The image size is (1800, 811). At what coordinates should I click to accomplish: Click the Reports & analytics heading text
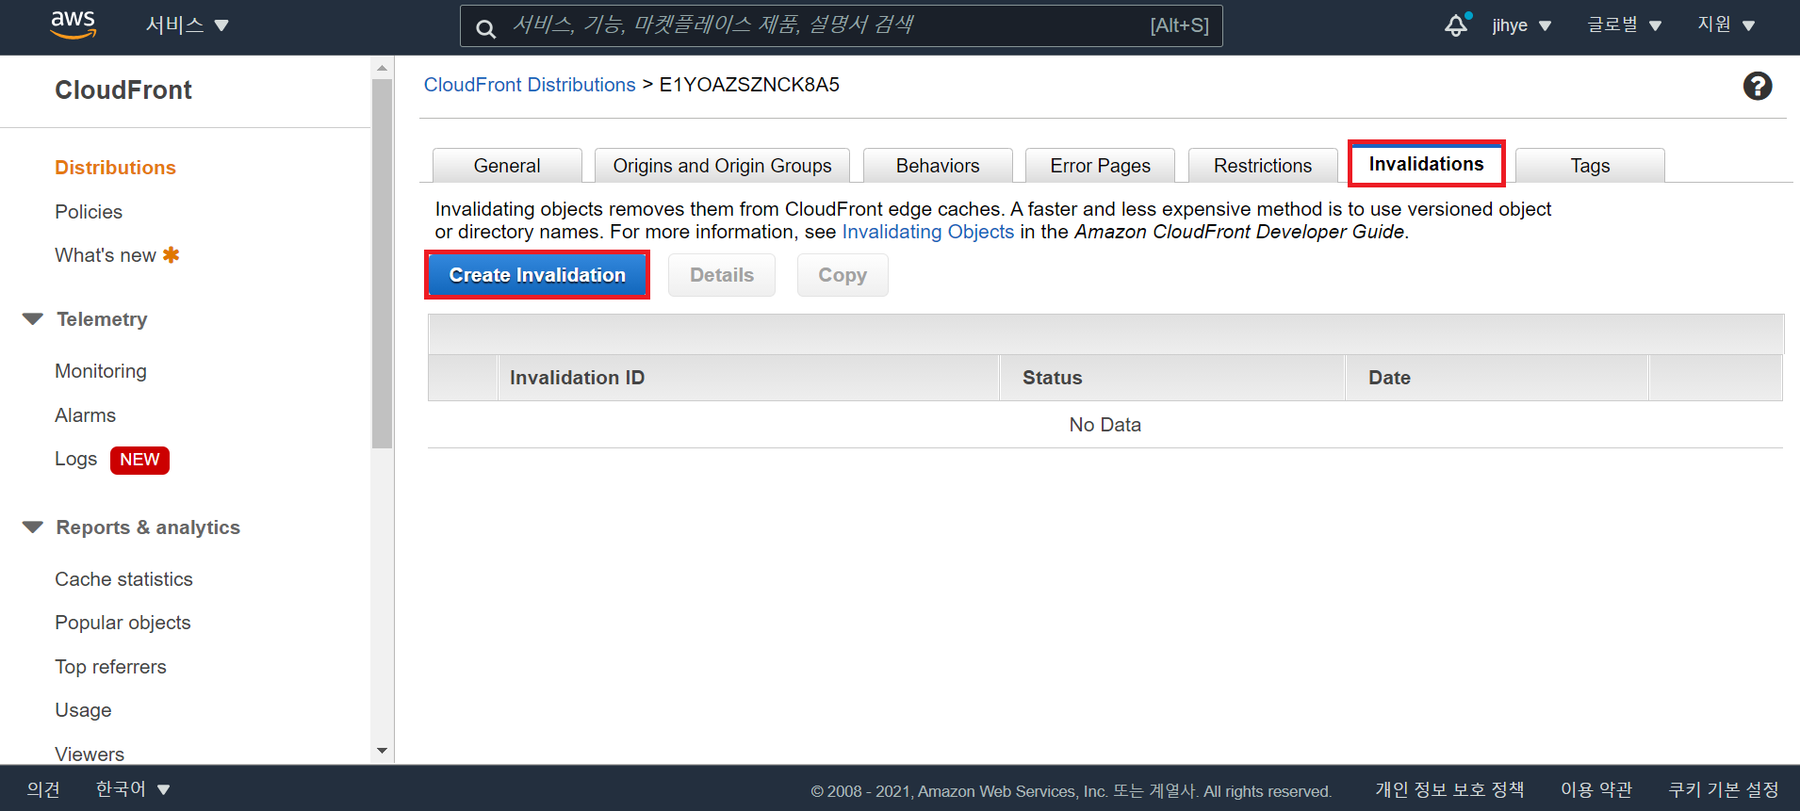point(148,527)
